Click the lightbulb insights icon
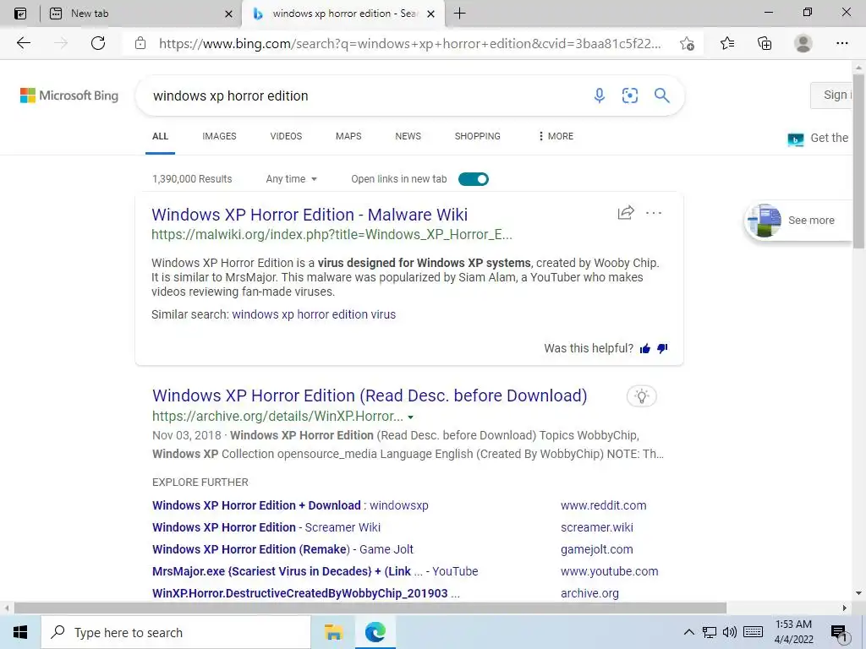The width and height of the screenshot is (866, 649). click(x=641, y=395)
